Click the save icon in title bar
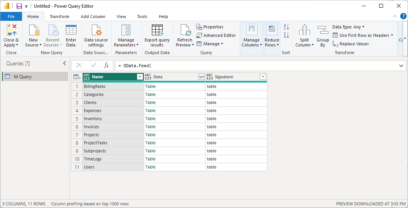Screen dimensions: 408x208 pyautogui.click(x=19, y=6)
